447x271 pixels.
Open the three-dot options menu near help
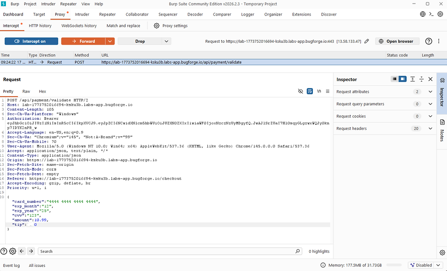[x=439, y=41]
